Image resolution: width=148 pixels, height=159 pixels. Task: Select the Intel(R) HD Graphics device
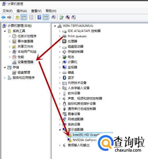click(x=86, y=135)
